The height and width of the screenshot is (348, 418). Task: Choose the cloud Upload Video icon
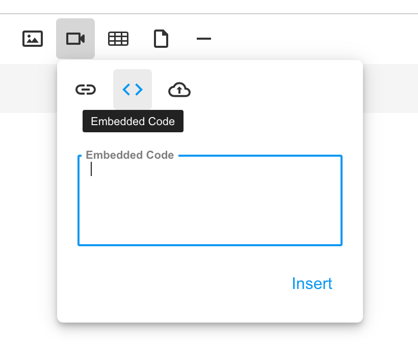(x=179, y=90)
